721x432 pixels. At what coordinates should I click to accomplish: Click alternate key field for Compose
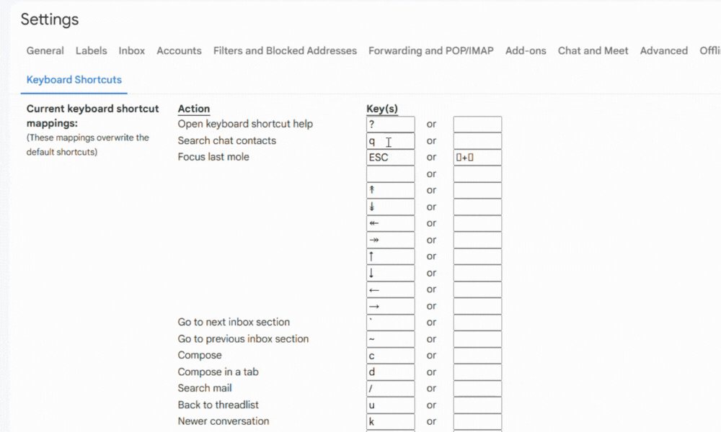tap(477, 356)
